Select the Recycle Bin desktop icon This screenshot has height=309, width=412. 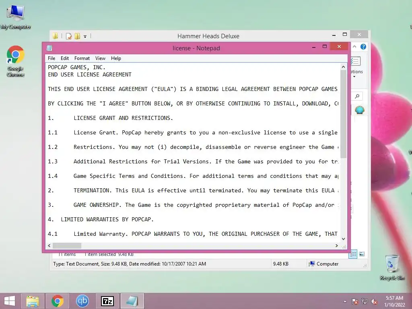click(x=392, y=267)
